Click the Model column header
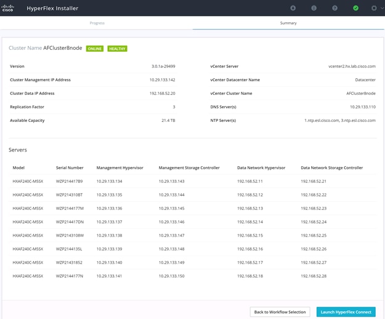The image size is (385, 319). click(18, 168)
